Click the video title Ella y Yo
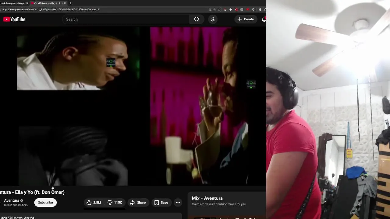The width and height of the screenshot is (390, 219). point(32,192)
